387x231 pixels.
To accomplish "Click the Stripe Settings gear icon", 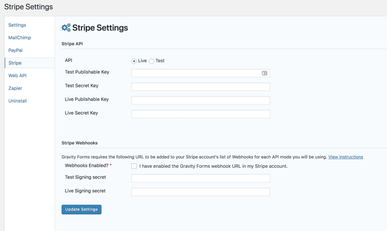I will (66, 28).
